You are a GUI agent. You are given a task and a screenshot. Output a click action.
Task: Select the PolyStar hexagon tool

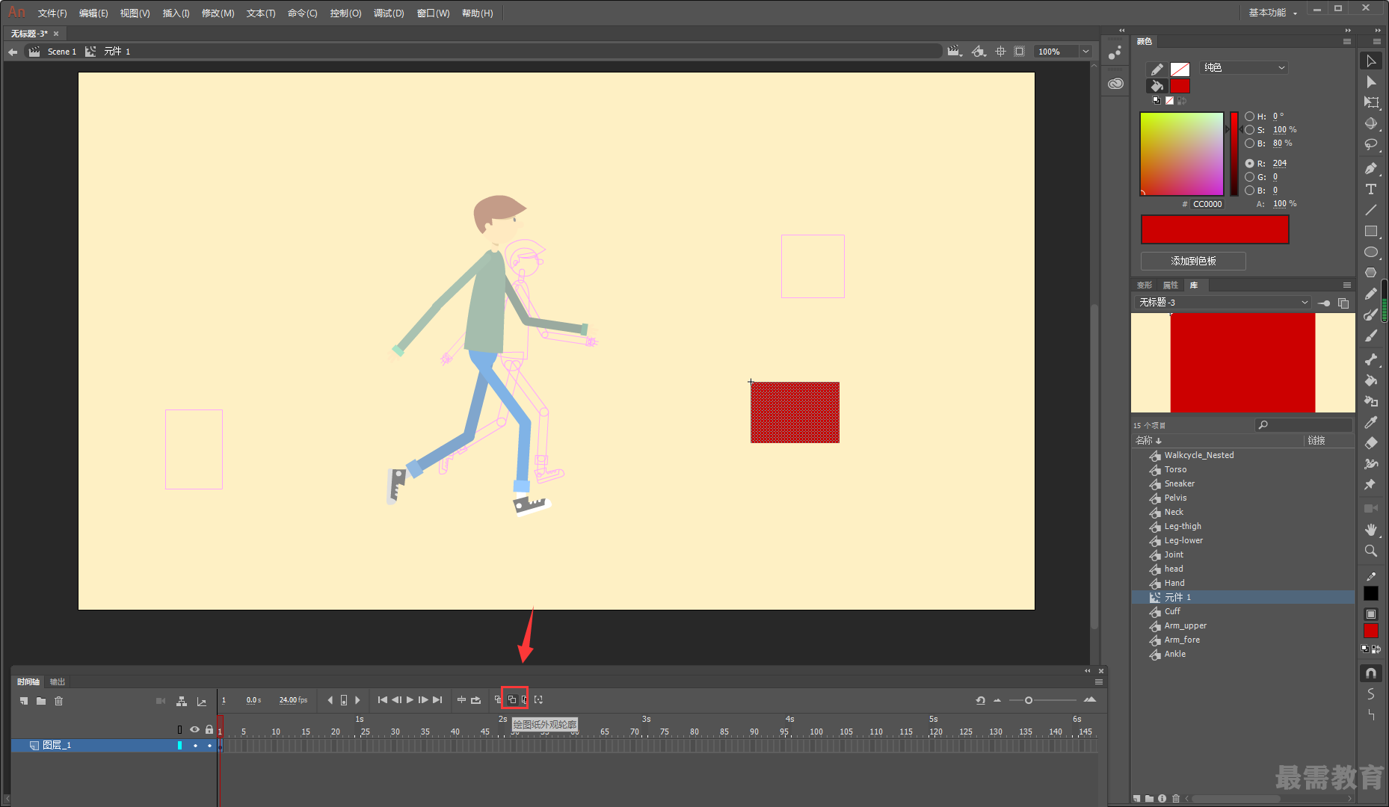[x=1371, y=273]
